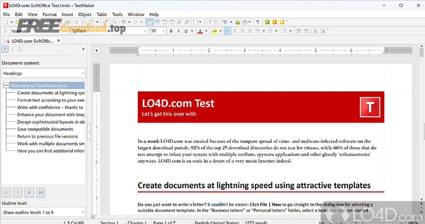Viewport: 425px width, 224px height.
Task: Click the New document icon
Action: point(6,22)
